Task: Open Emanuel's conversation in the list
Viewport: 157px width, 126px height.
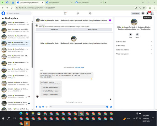Action: [16, 103]
